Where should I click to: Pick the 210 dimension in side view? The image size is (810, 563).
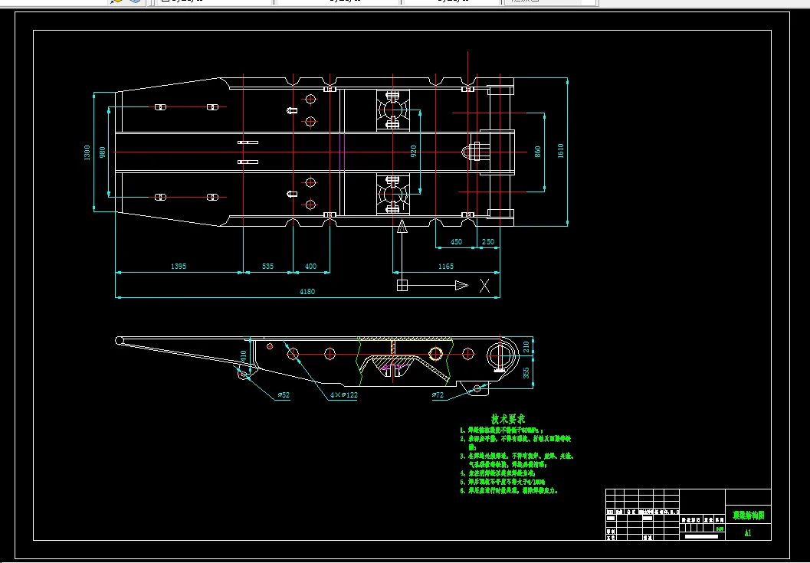click(x=526, y=346)
